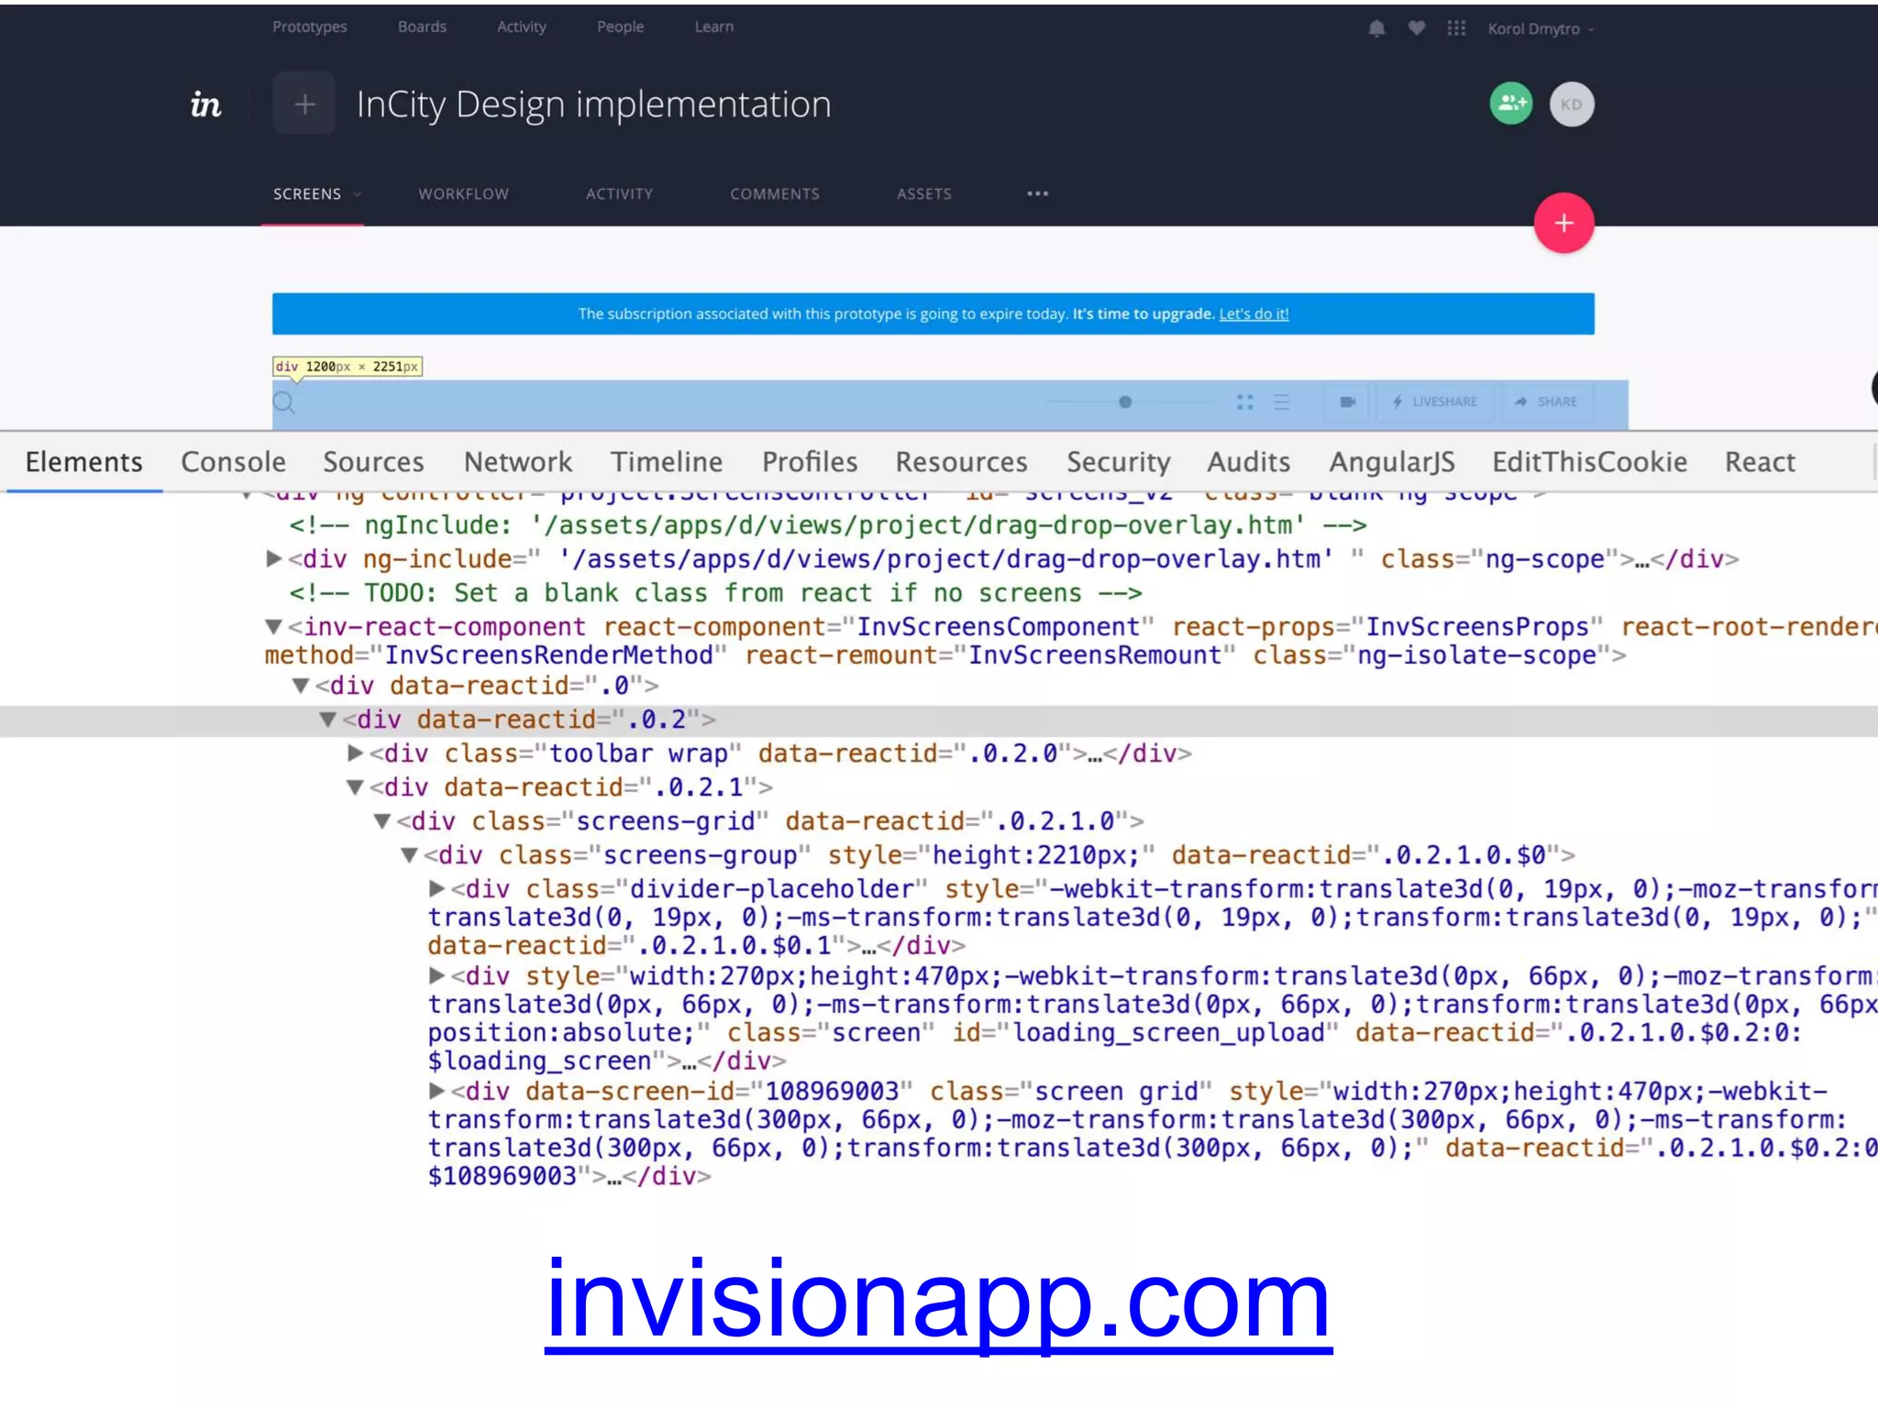Collapse the inv-react-component node

(273, 627)
